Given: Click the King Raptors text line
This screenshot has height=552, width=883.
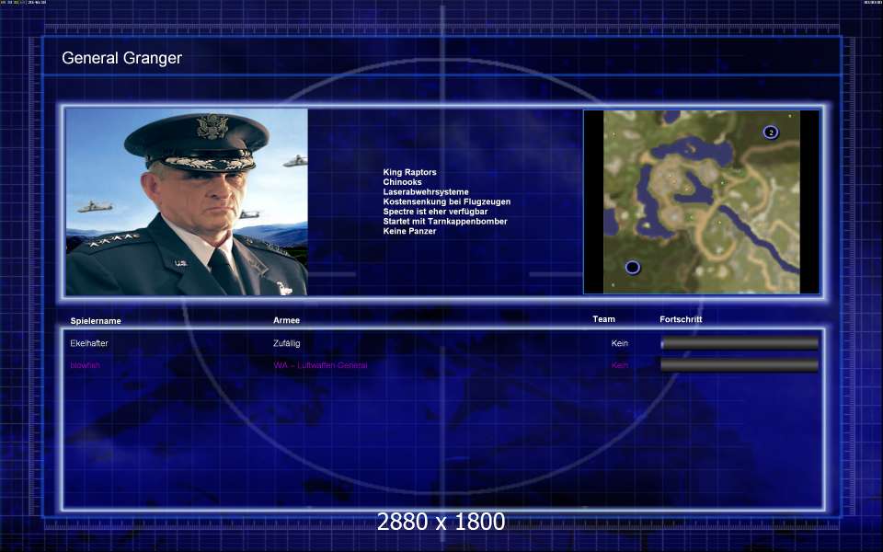Looking at the screenshot, I should pyautogui.click(x=409, y=172).
